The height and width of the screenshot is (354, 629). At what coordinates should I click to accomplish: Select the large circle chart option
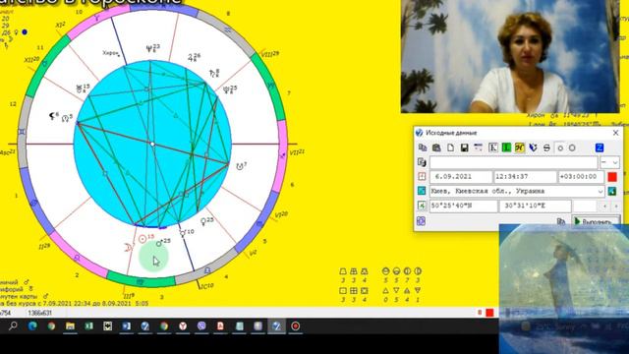point(572,148)
